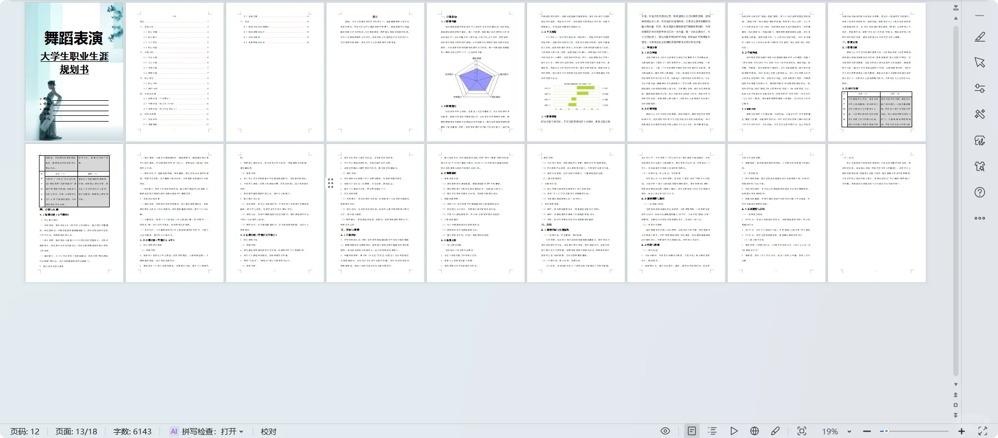Image resolution: width=998 pixels, height=438 pixels.
Task: Open the spell check 拼写检查 dropdown
Action: pyautogui.click(x=213, y=432)
